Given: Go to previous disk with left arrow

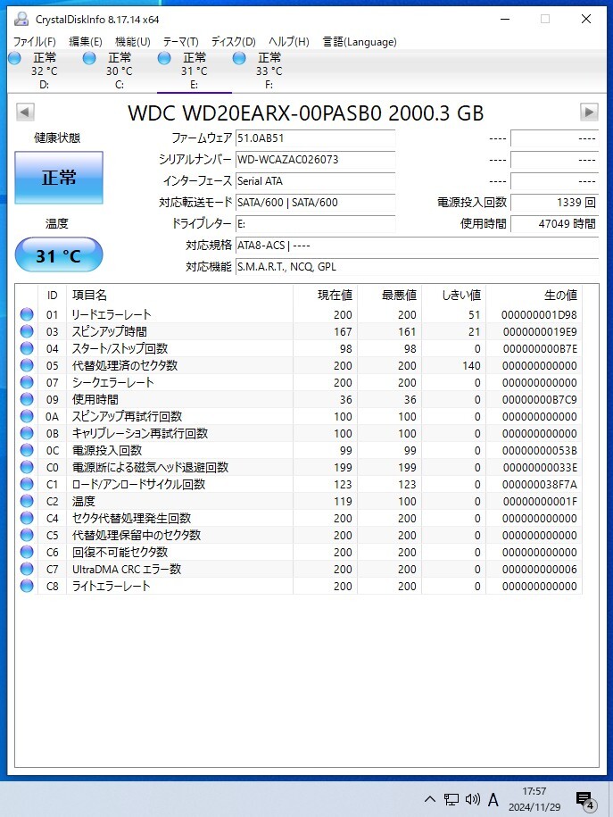Looking at the screenshot, I should click(x=25, y=112).
